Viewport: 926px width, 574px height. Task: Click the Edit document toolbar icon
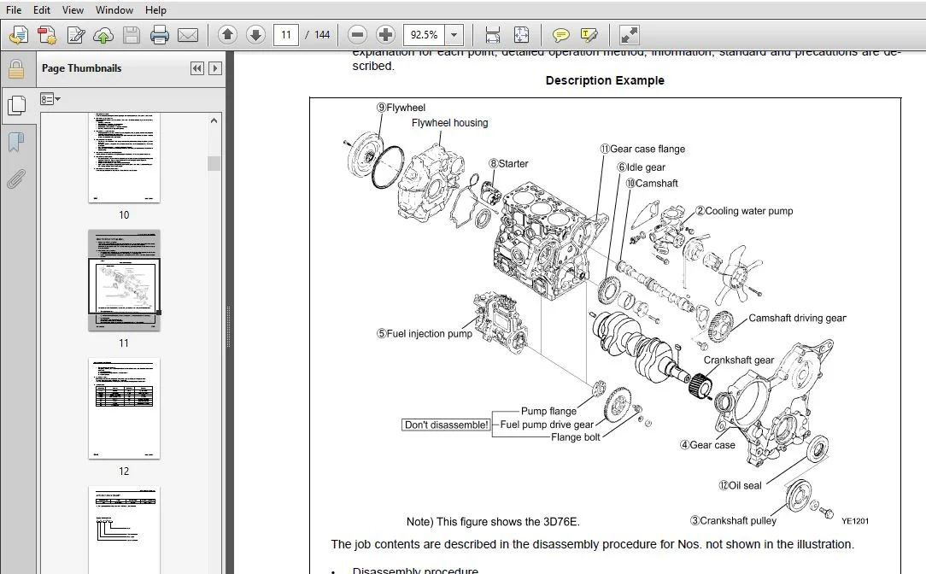click(75, 35)
